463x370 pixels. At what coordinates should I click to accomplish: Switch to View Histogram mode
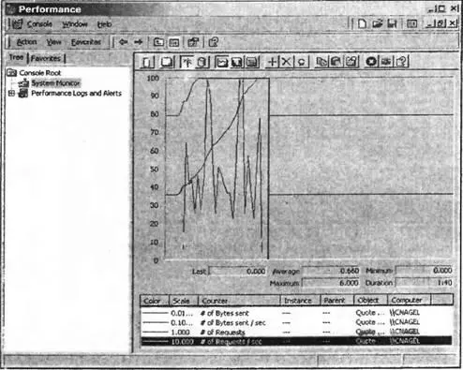pyautogui.click(x=236, y=62)
